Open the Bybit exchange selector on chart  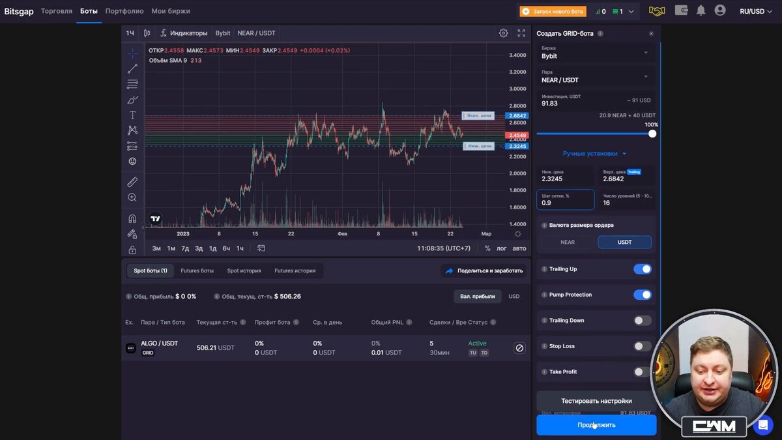223,33
